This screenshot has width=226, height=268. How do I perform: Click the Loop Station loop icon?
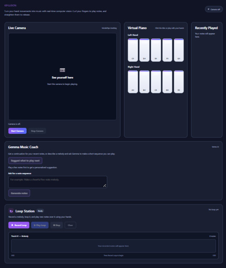(11, 211)
